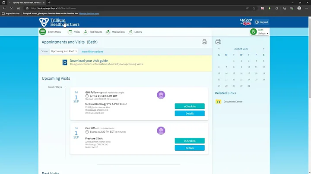Click the GIM Follow-up visit title
The image size is (311, 174).
point(94,92)
